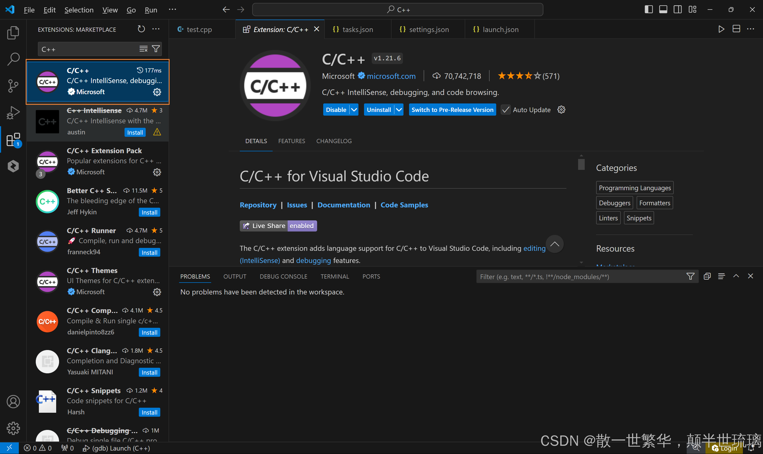Open the Go menu
The height and width of the screenshot is (454, 763).
pos(131,10)
